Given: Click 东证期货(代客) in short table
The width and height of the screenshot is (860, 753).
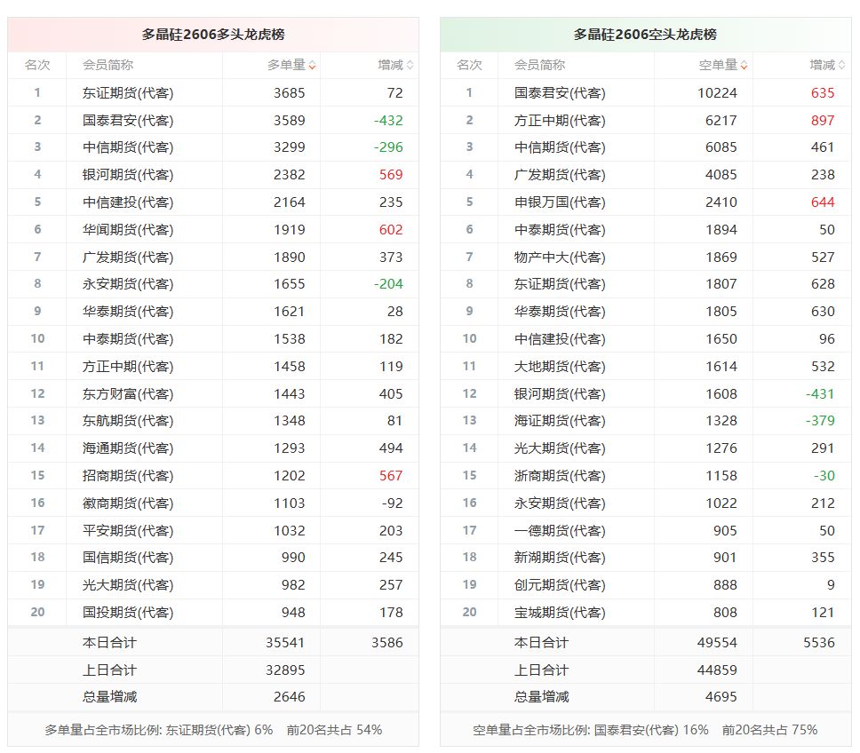Looking at the screenshot, I should click(x=560, y=284).
